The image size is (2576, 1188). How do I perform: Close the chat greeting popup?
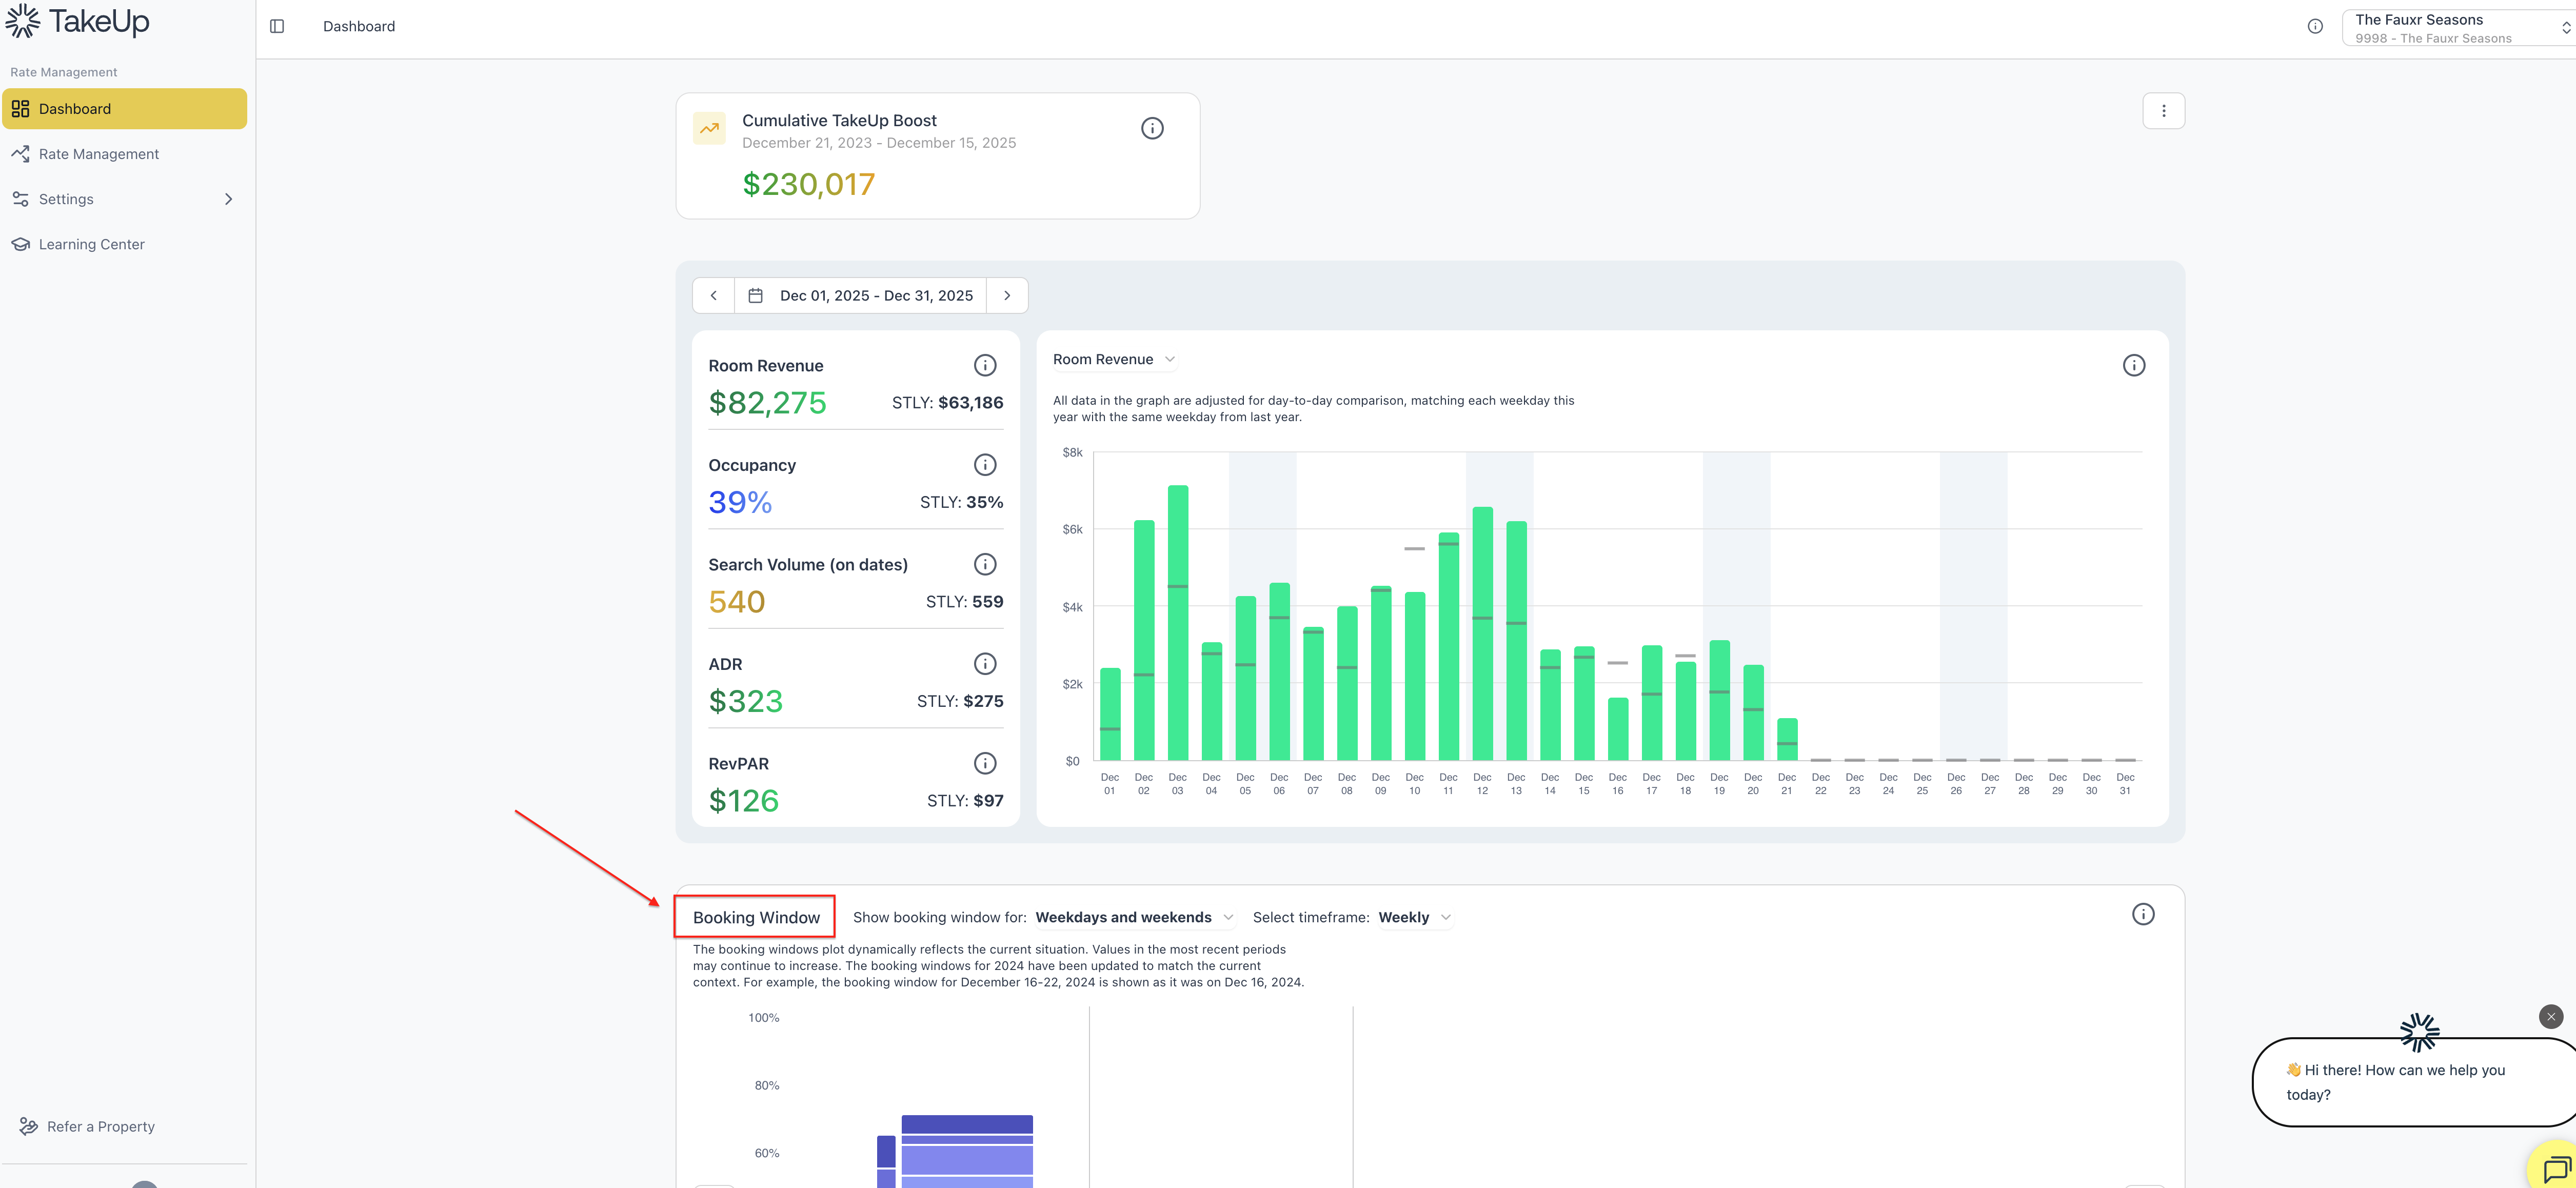point(2550,1016)
